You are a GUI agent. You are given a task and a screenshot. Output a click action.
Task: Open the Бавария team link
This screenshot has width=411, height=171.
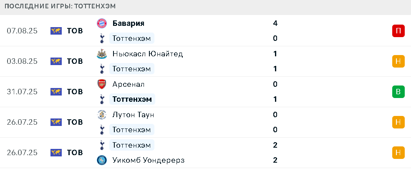tap(129, 23)
